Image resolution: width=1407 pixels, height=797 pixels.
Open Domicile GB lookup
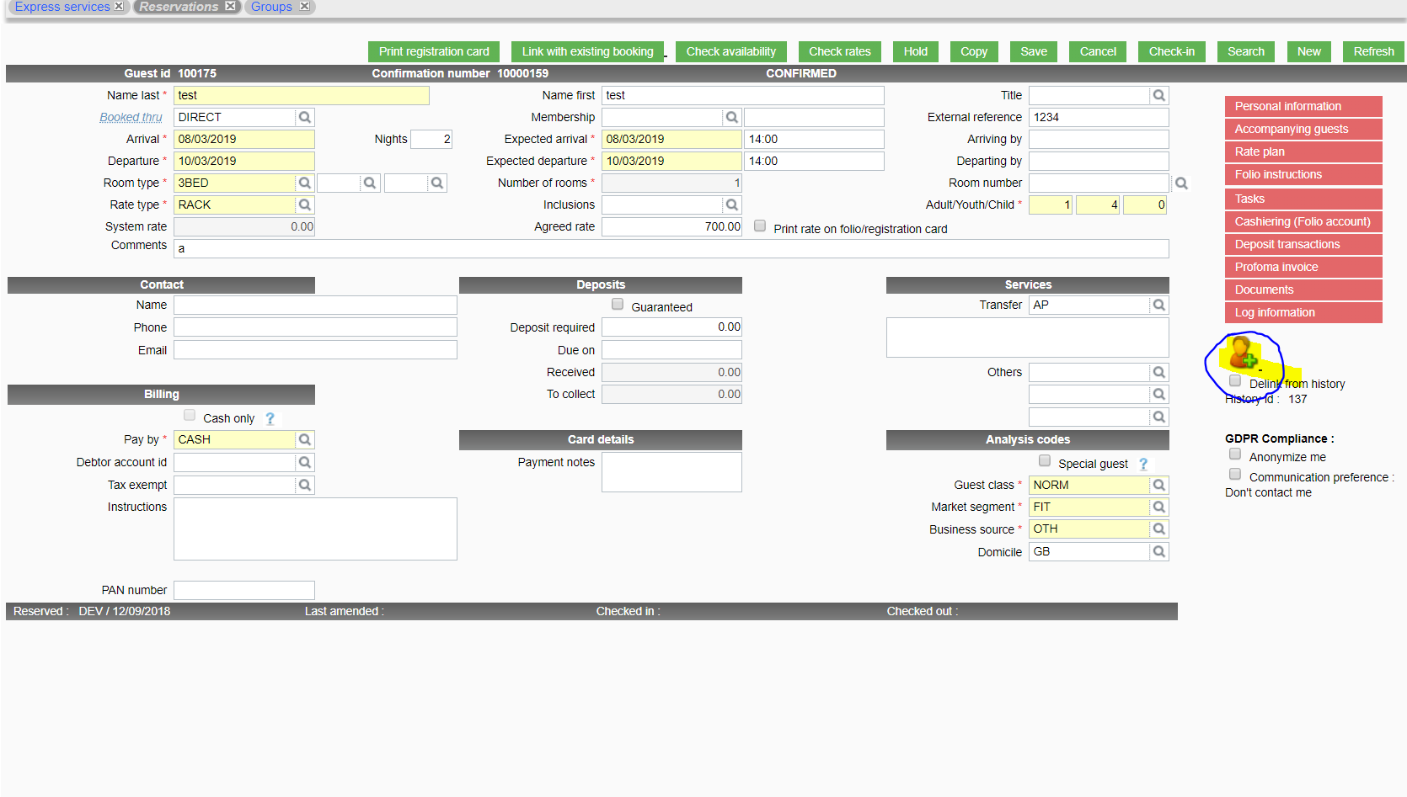point(1159,551)
